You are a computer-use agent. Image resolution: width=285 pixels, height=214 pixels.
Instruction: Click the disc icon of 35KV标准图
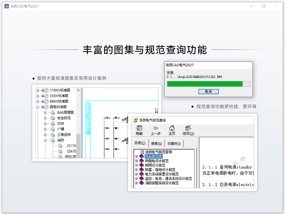click(46, 96)
